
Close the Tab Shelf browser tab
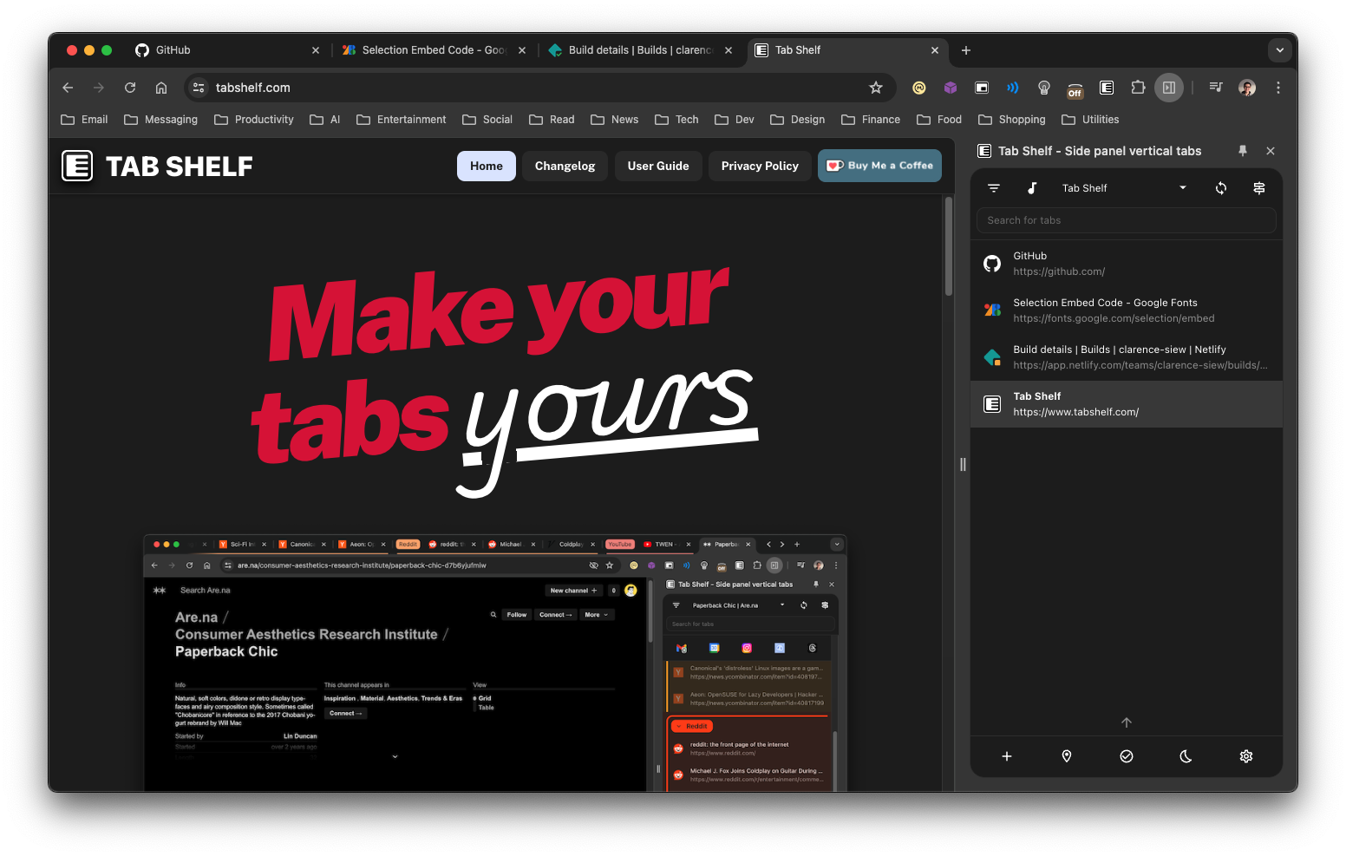[935, 50]
